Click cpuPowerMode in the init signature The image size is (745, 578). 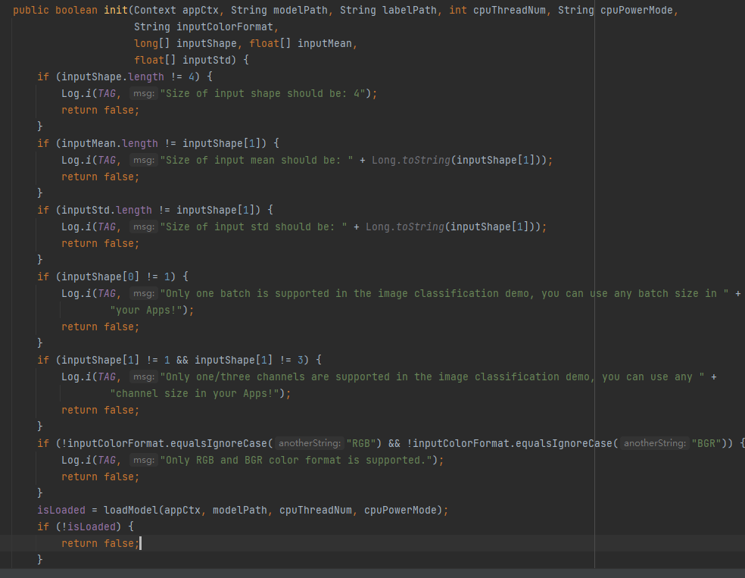pyautogui.click(x=636, y=10)
